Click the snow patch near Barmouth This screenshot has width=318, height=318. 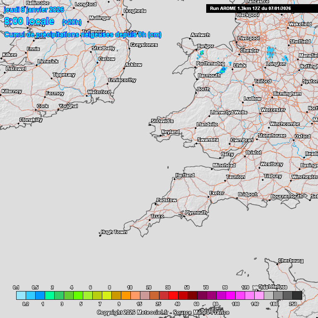click(222, 70)
